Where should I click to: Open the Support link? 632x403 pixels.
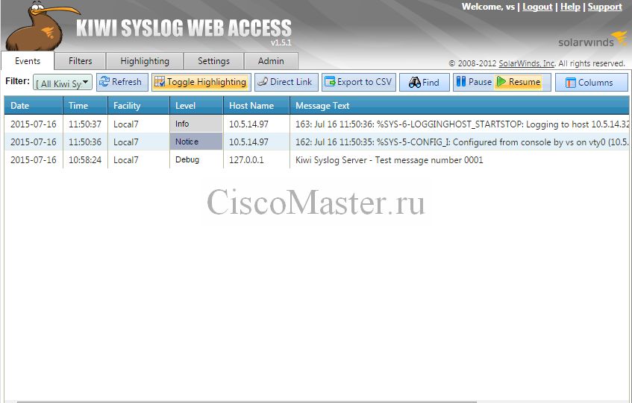tap(605, 7)
